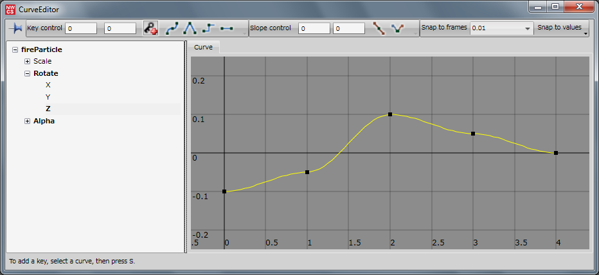Open the Snap to values menu
The image size is (599, 275).
tap(562, 29)
